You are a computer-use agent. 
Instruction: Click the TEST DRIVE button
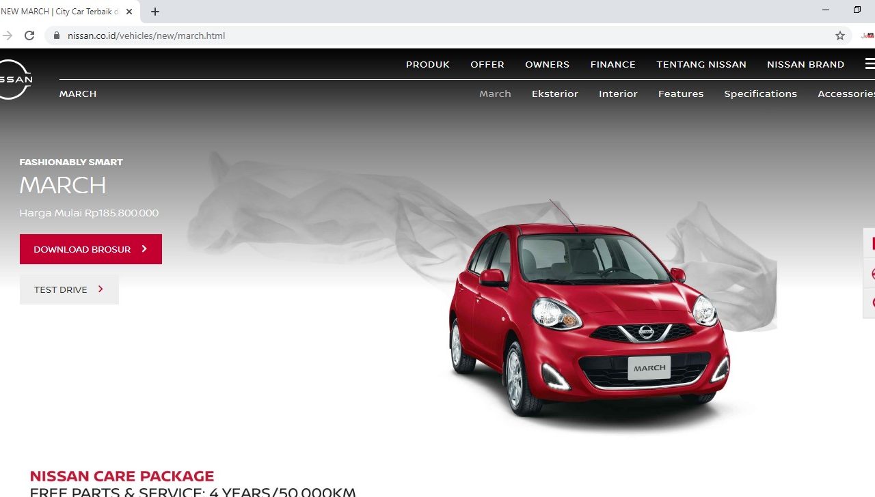[x=69, y=289]
